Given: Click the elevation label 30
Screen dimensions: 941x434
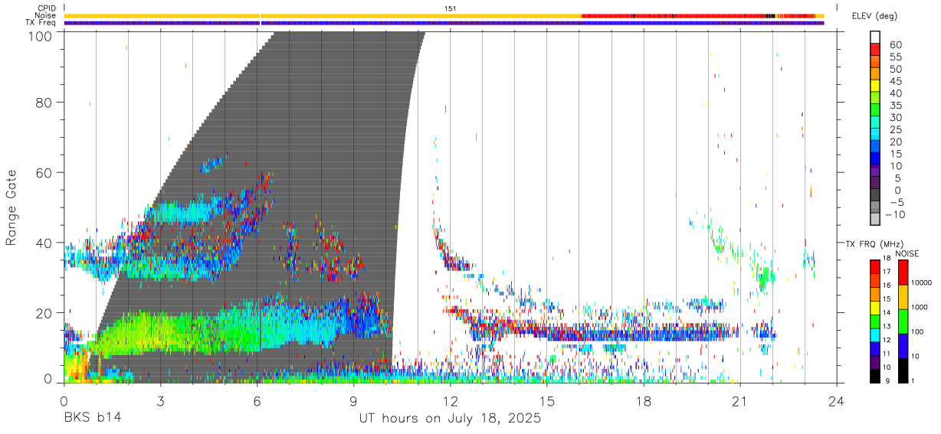Looking at the screenshot, I should [x=895, y=117].
